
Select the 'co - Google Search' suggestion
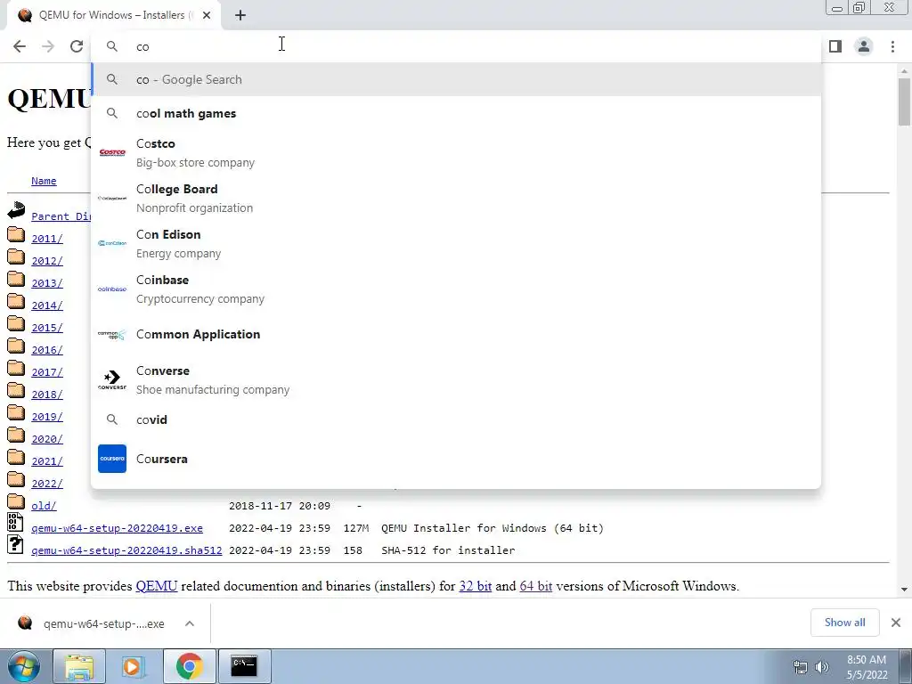(x=456, y=79)
